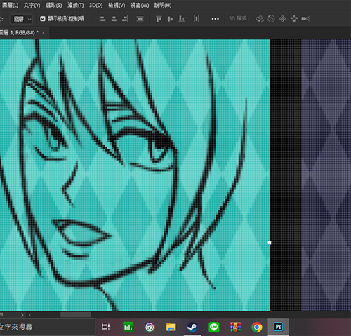Open the 濾鏡(T) Filter menu
The image size is (351, 336).
pyautogui.click(x=75, y=5)
